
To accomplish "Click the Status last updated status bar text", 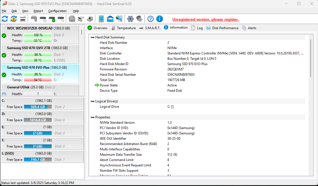I will (x=38, y=183).
